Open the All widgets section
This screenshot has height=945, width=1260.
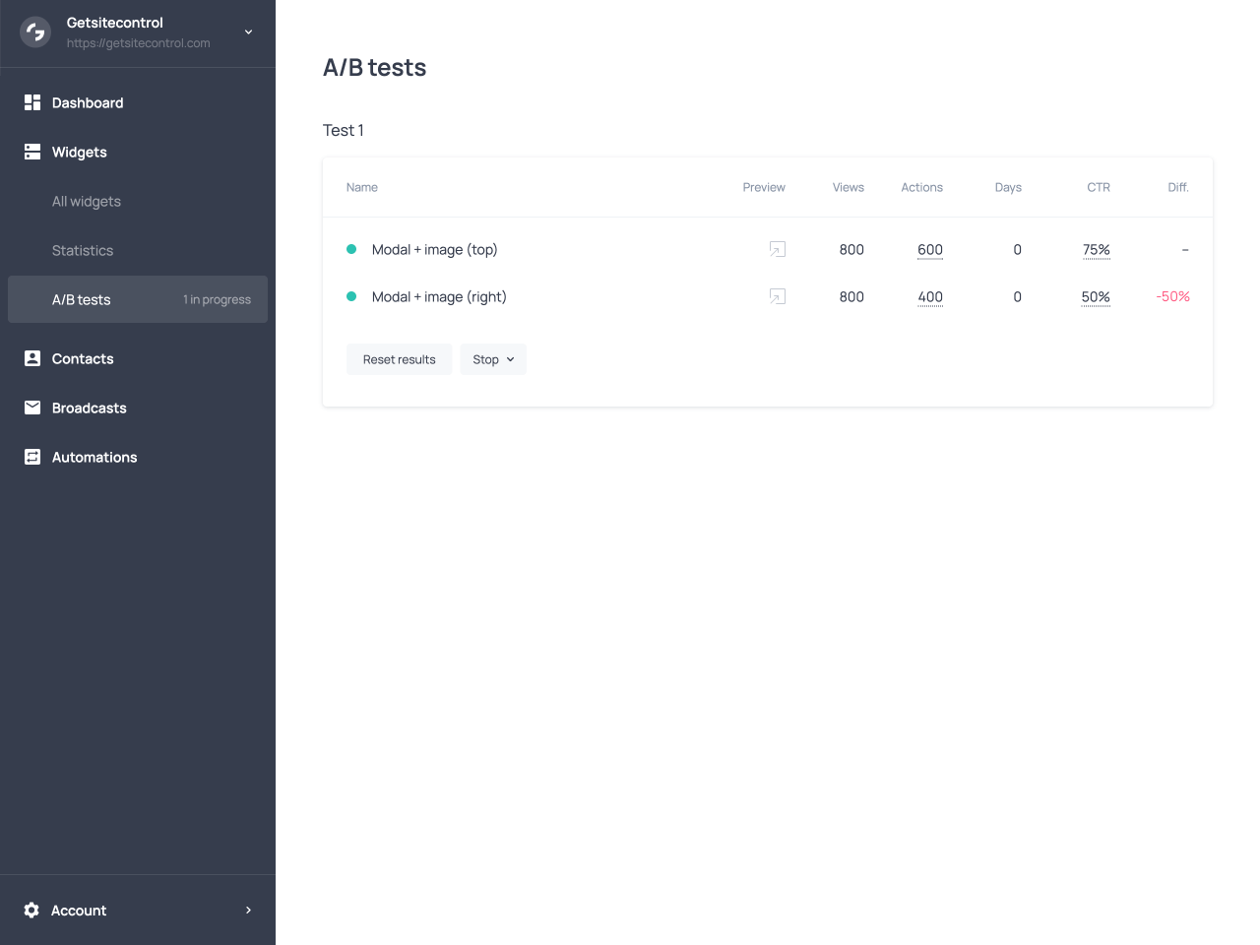tap(87, 201)
